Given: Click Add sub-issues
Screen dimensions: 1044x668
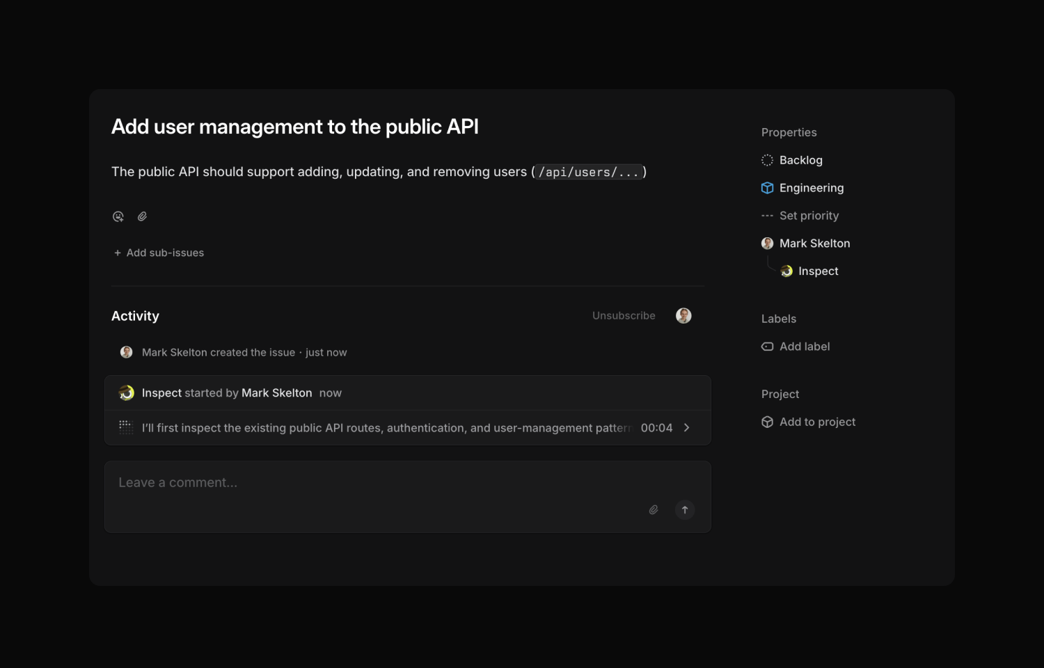Looking at the screenshot, I should (159, 253).
